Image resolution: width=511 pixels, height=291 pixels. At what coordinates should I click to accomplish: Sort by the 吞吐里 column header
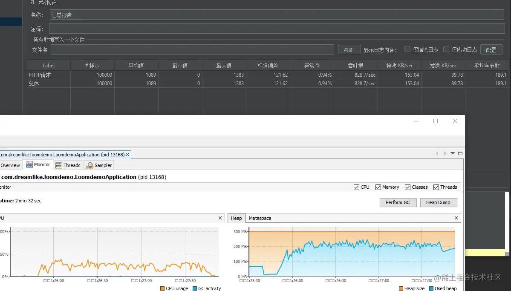[355, 66]
